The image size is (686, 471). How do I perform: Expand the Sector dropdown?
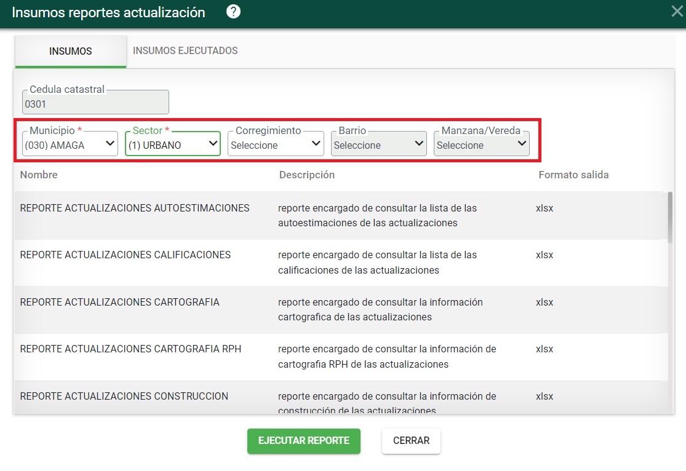tap(173, 144)
